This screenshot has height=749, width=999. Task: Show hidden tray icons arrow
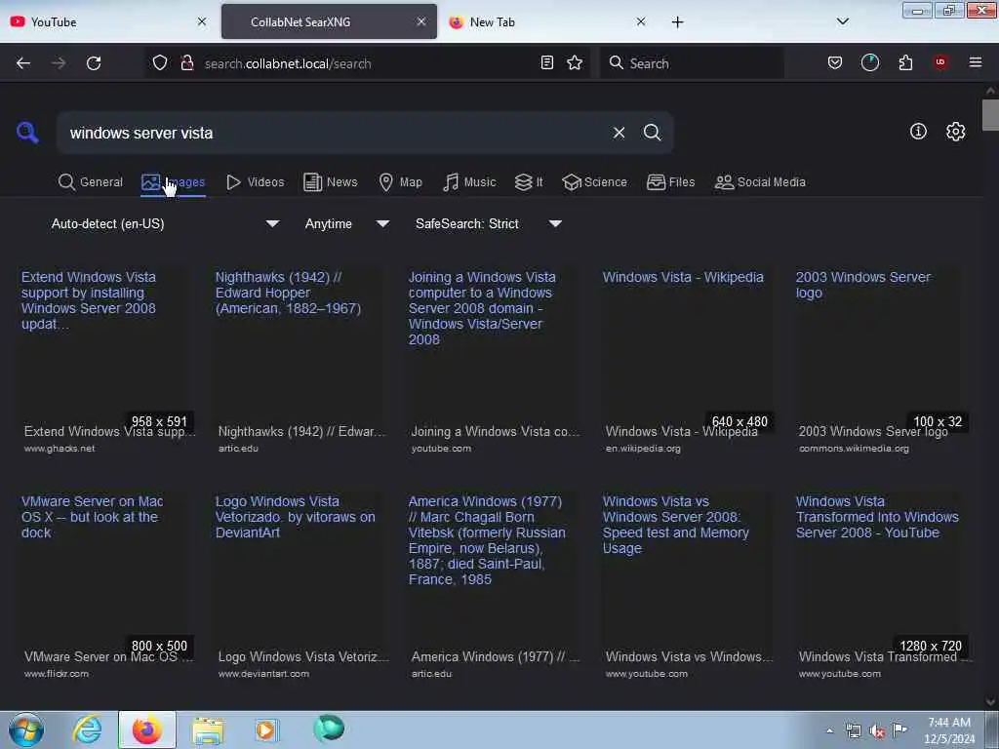tap(829, 730)
